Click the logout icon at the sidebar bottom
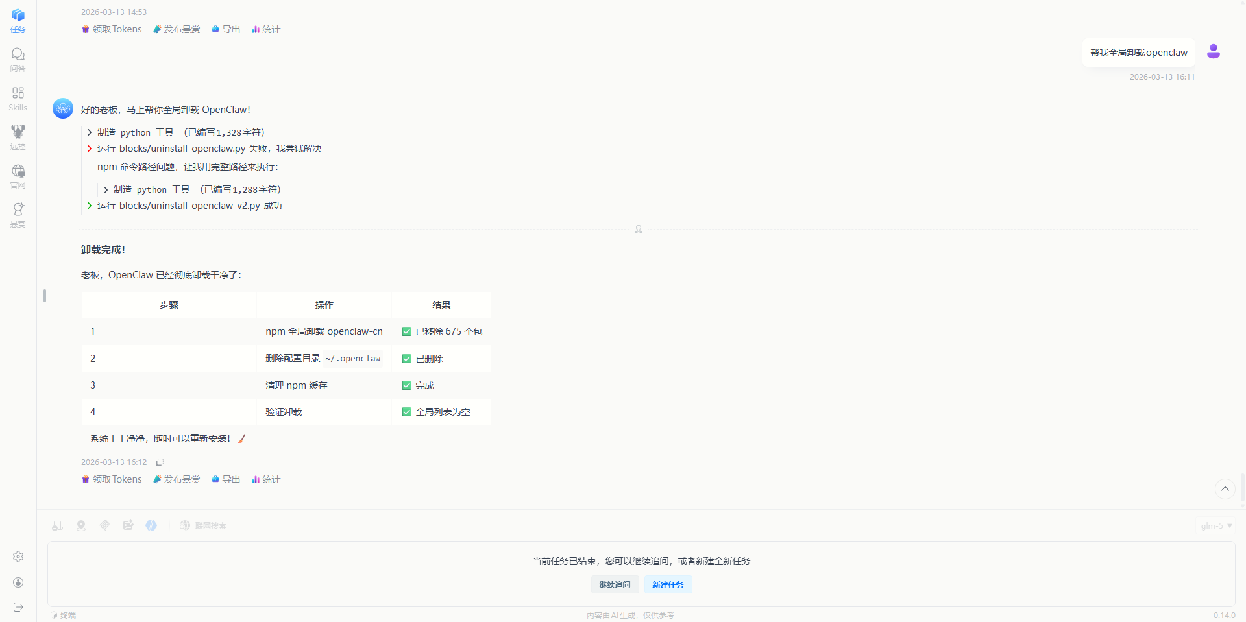The width and height of the screenshot is (1246, 622). (18, 607)
